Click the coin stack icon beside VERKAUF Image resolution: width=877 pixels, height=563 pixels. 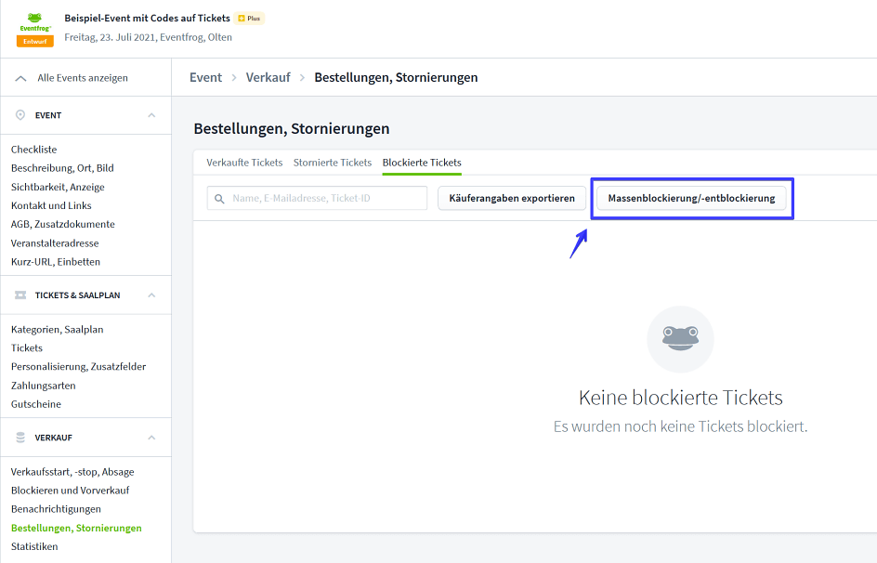(x=20, y=438)
